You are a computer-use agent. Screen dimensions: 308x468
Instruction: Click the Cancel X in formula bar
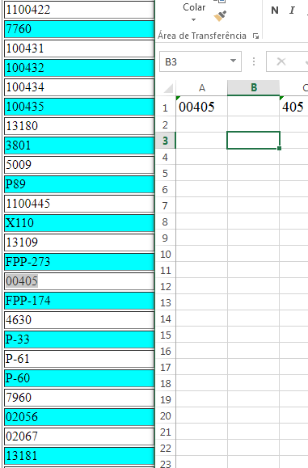pos(281,61)
